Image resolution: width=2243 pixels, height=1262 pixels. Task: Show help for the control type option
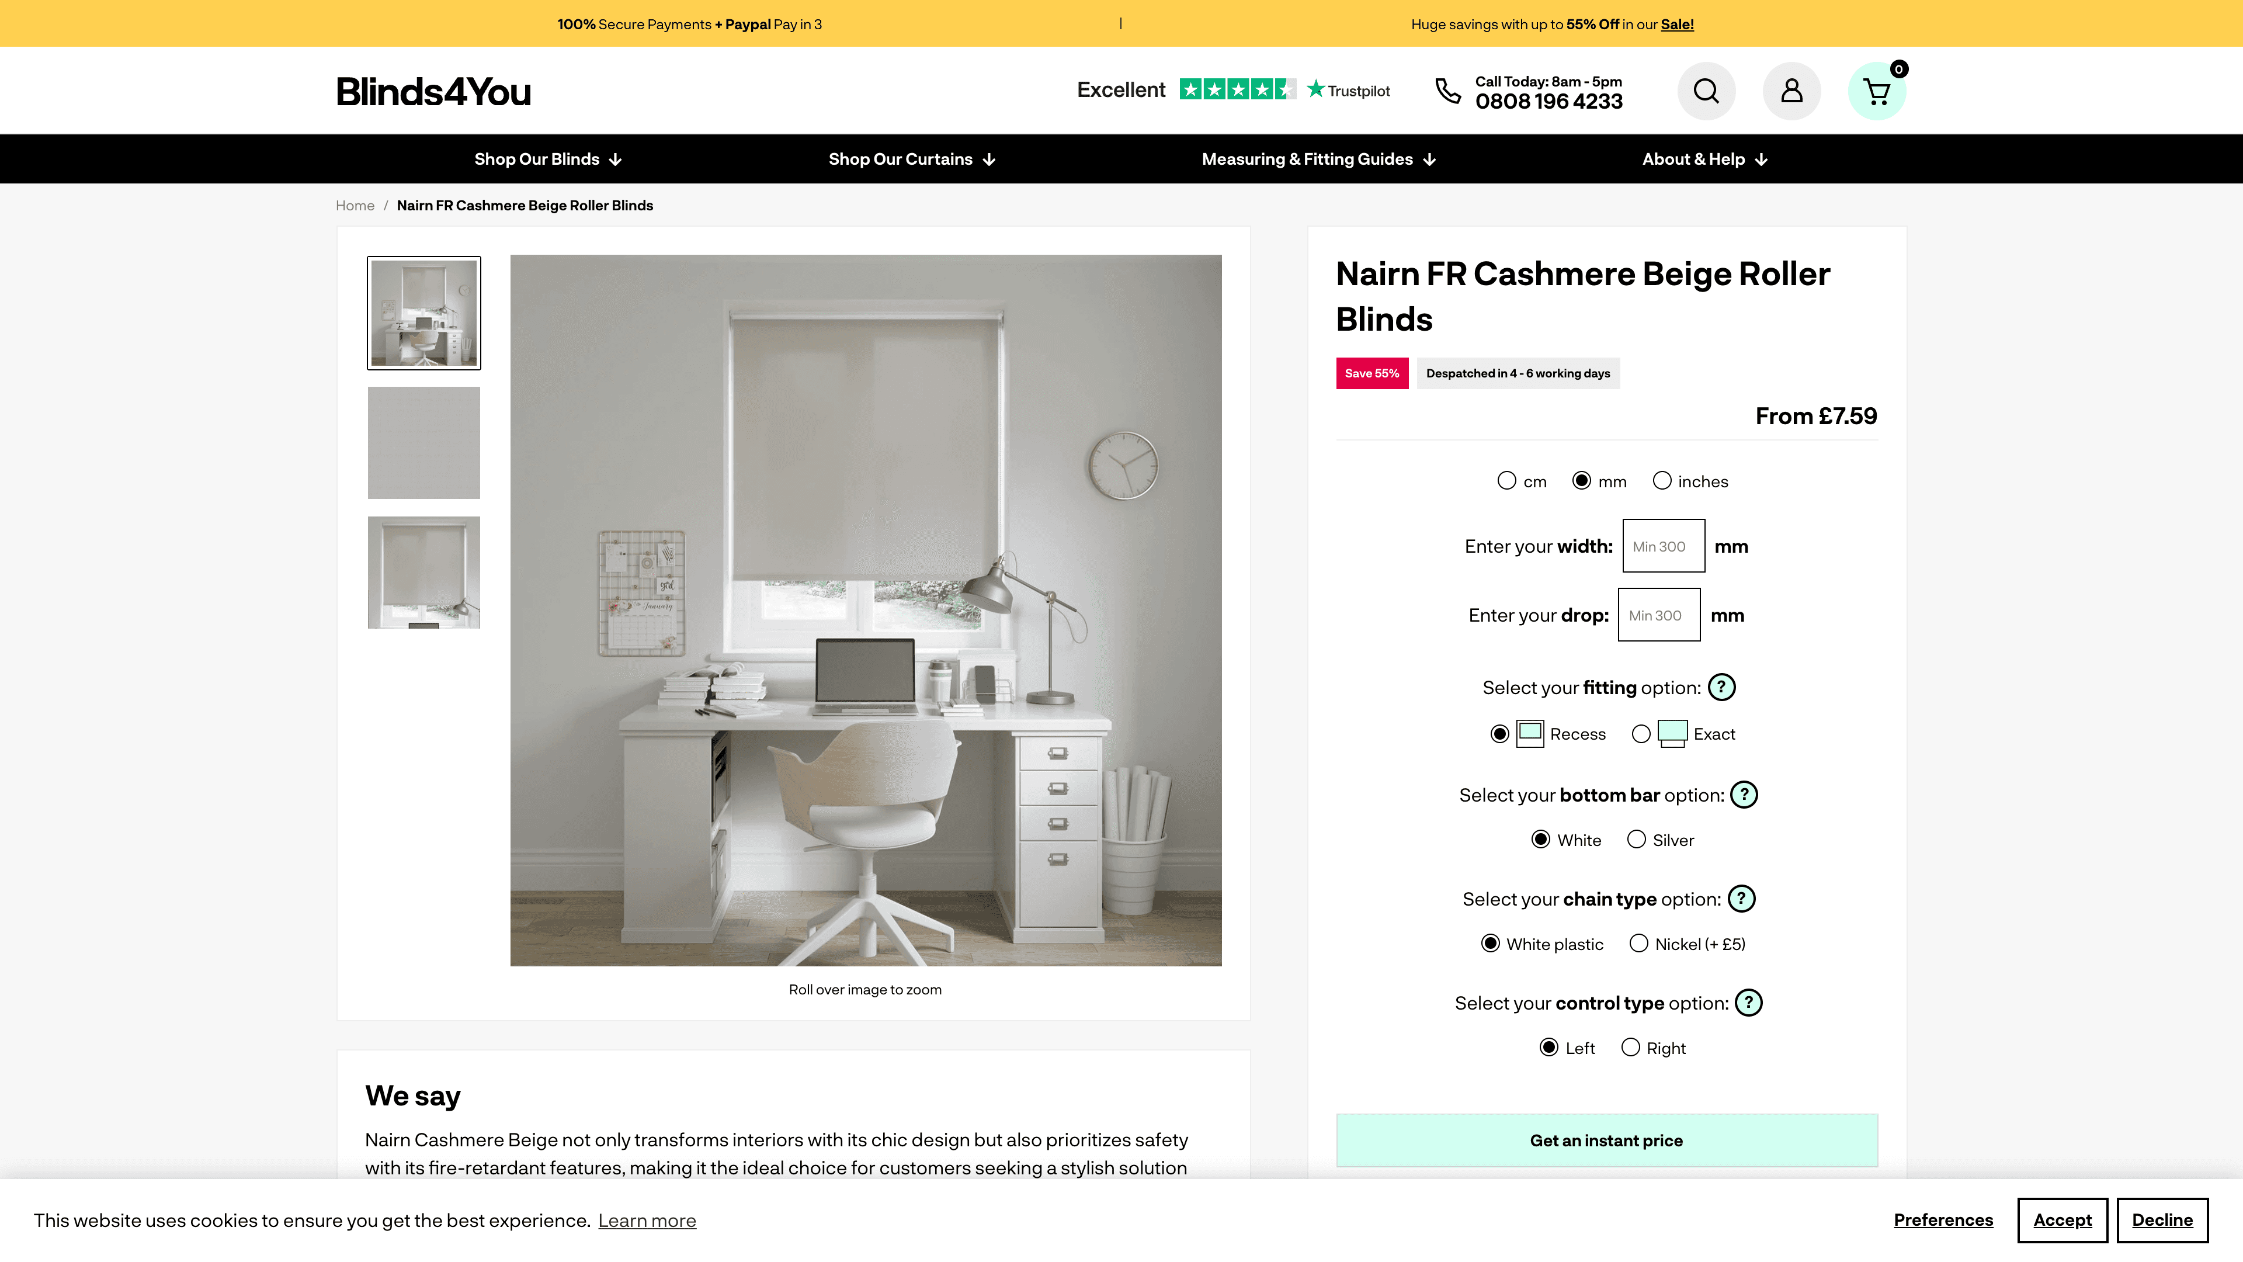click(x=1748, y=1003)
